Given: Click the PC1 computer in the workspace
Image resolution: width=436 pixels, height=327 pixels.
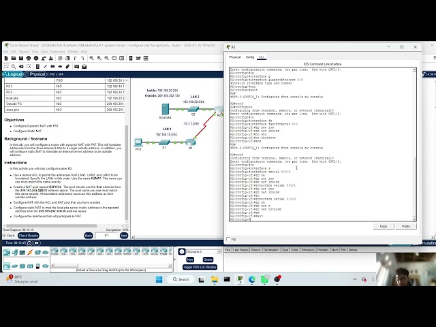Looking at the screenshot, I should [138, 142].
